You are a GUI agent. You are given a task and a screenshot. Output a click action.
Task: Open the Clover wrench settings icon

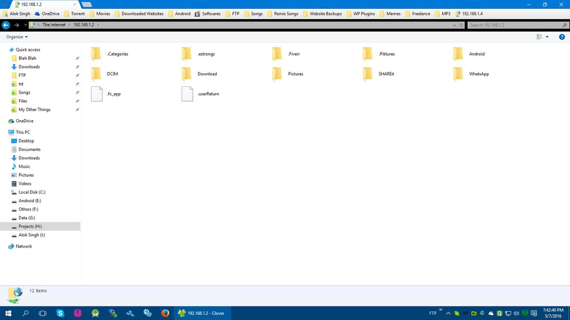[5, 4]
